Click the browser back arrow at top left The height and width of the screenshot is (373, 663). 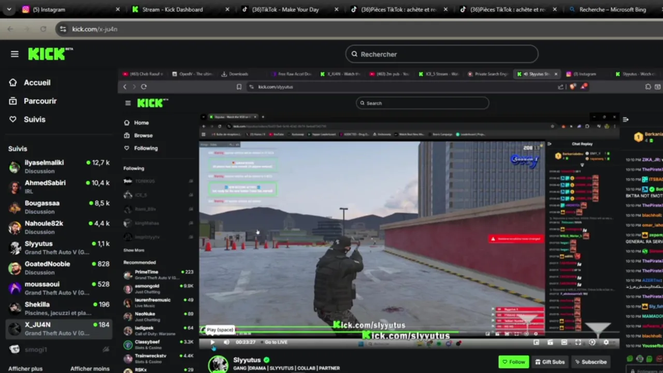(x=10, y=29)
